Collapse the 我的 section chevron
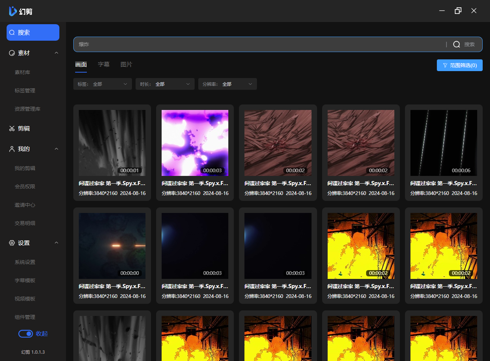Viewport: 490px width, 361px height. point(56,149)
